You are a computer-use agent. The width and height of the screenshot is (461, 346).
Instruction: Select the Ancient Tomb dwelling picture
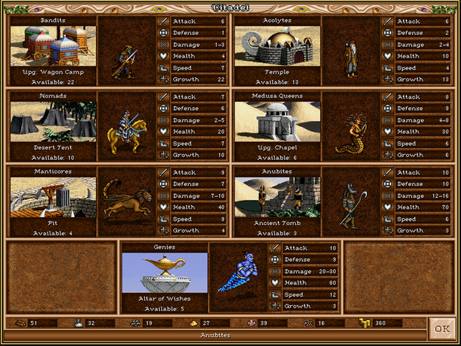(277, 197)
